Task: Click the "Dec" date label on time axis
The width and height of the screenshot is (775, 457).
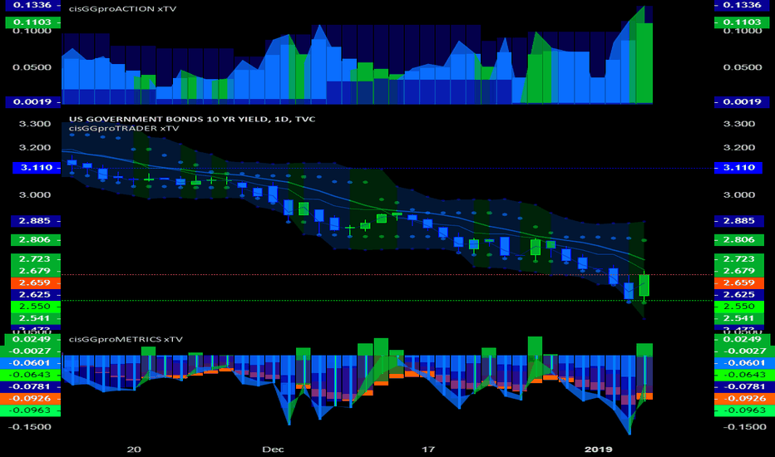Action: click(x=274, y=450)
